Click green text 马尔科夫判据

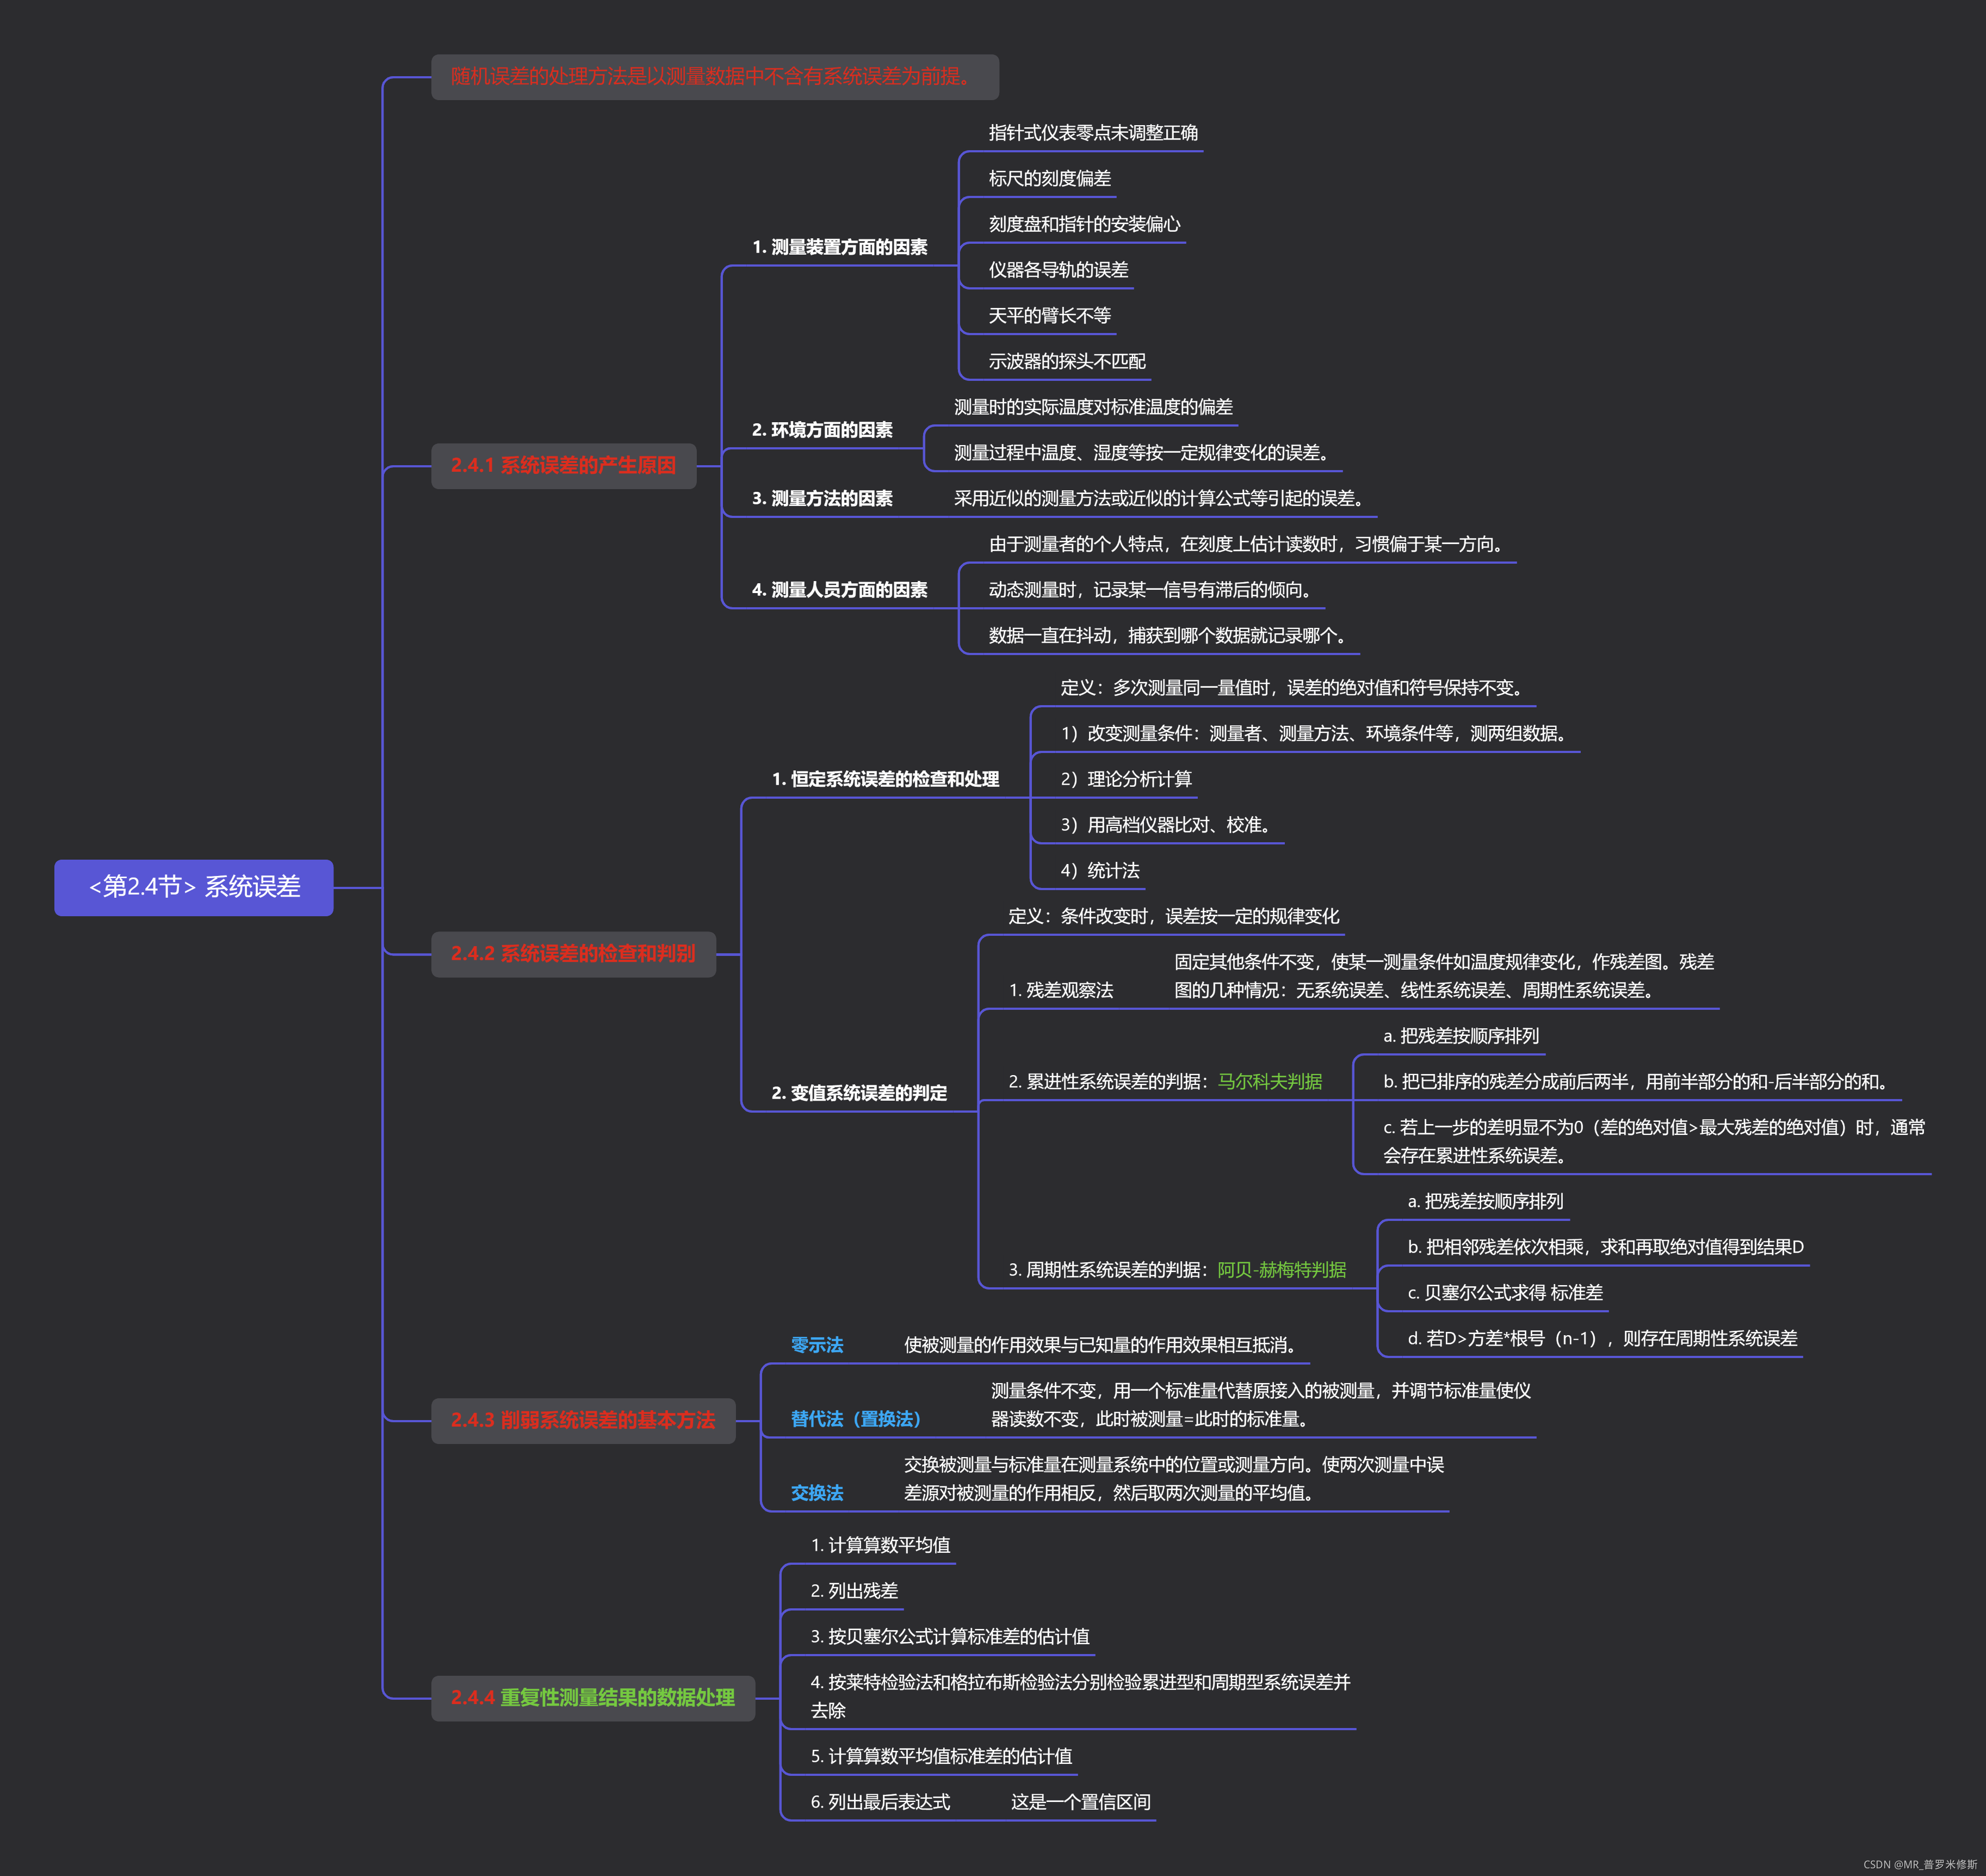pos(1270,1081)
